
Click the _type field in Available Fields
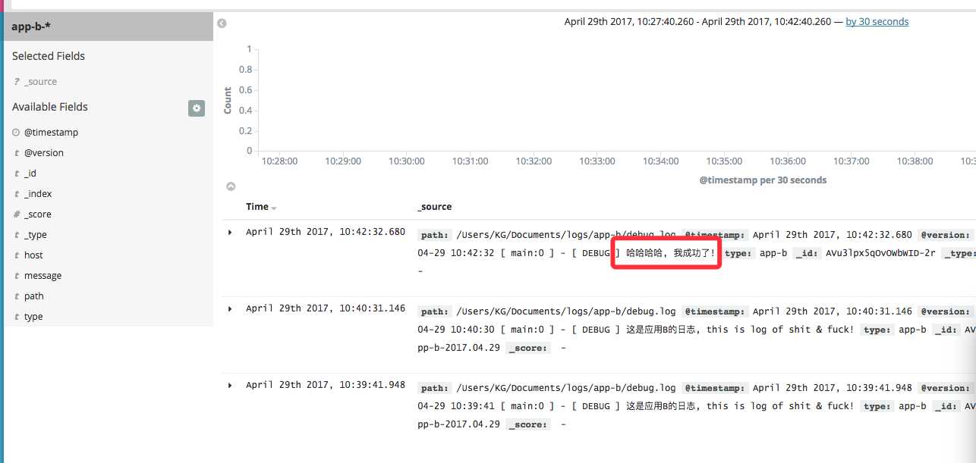pos(36,235)
